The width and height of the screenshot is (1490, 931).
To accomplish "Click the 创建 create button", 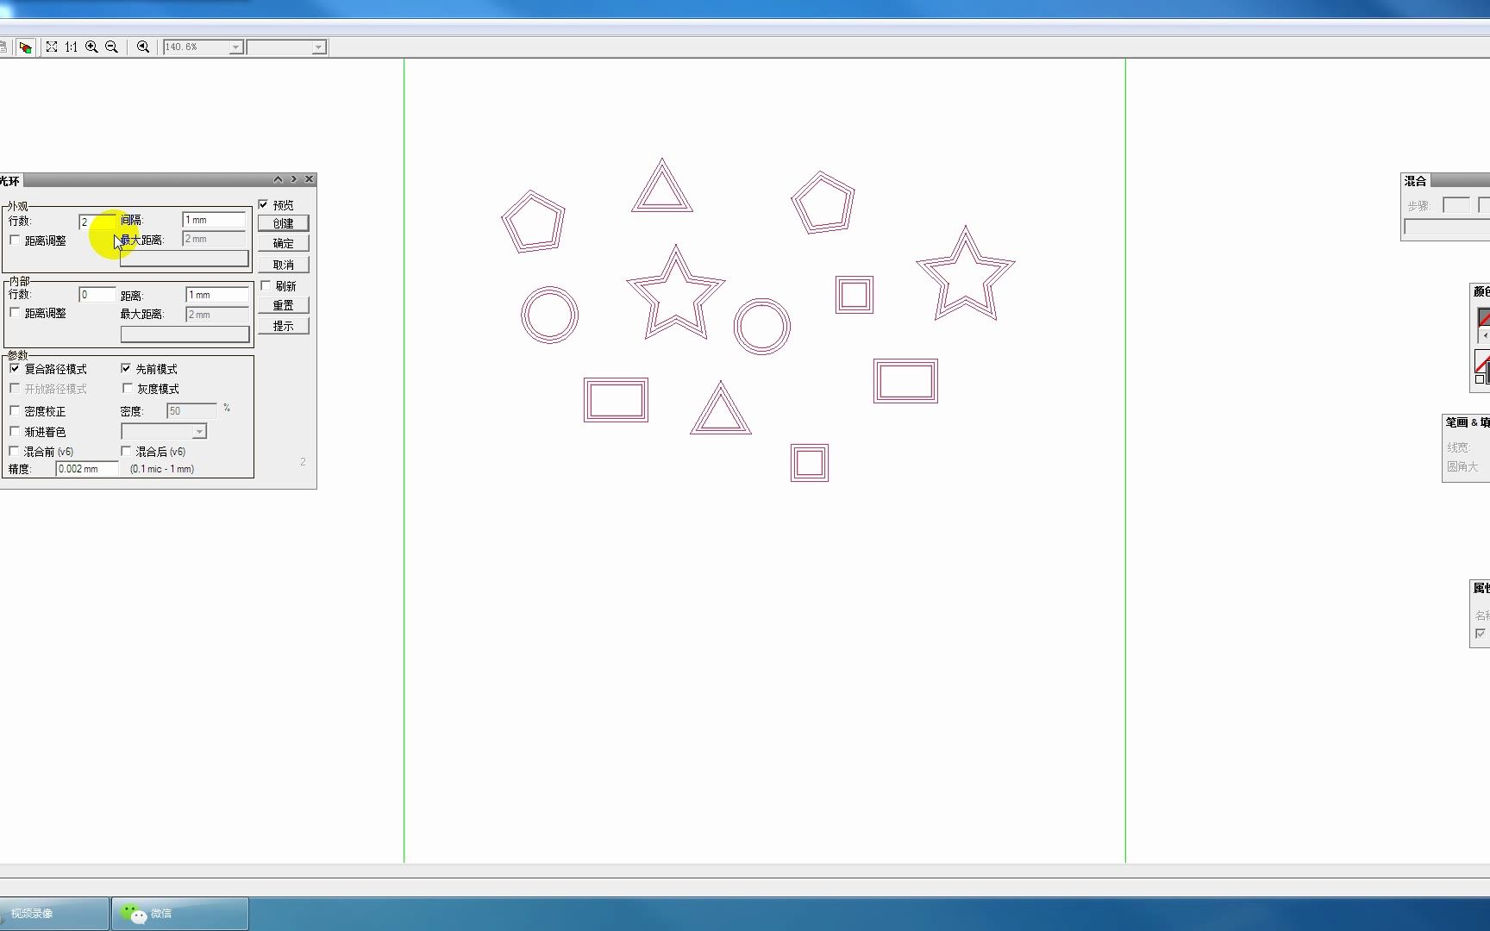I will [283, 223].
